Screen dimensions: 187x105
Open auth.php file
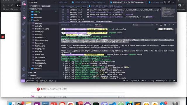(39, 26)
